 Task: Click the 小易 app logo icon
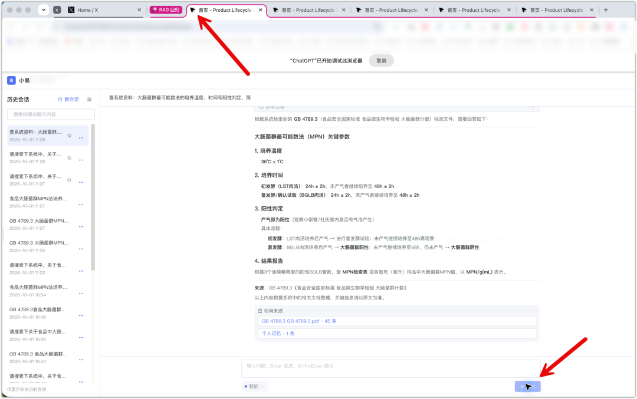tap(11, 80)
